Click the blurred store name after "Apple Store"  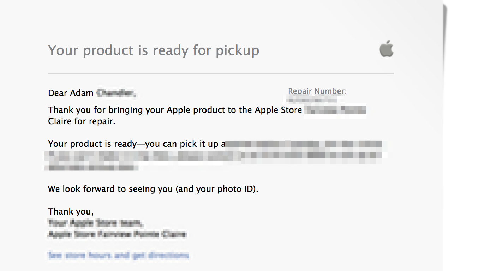click(x=335, y=110)
